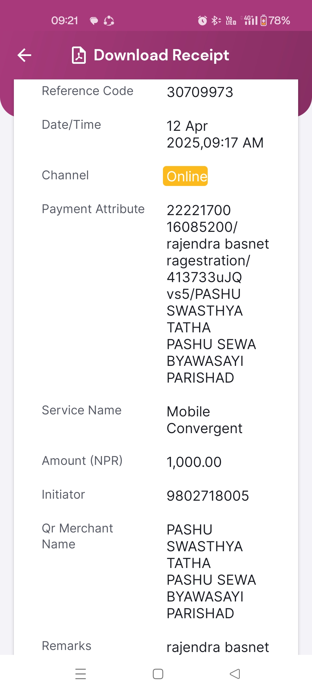
Task: Tap the Initiator number 9802718005
Action: pos(208,496)
